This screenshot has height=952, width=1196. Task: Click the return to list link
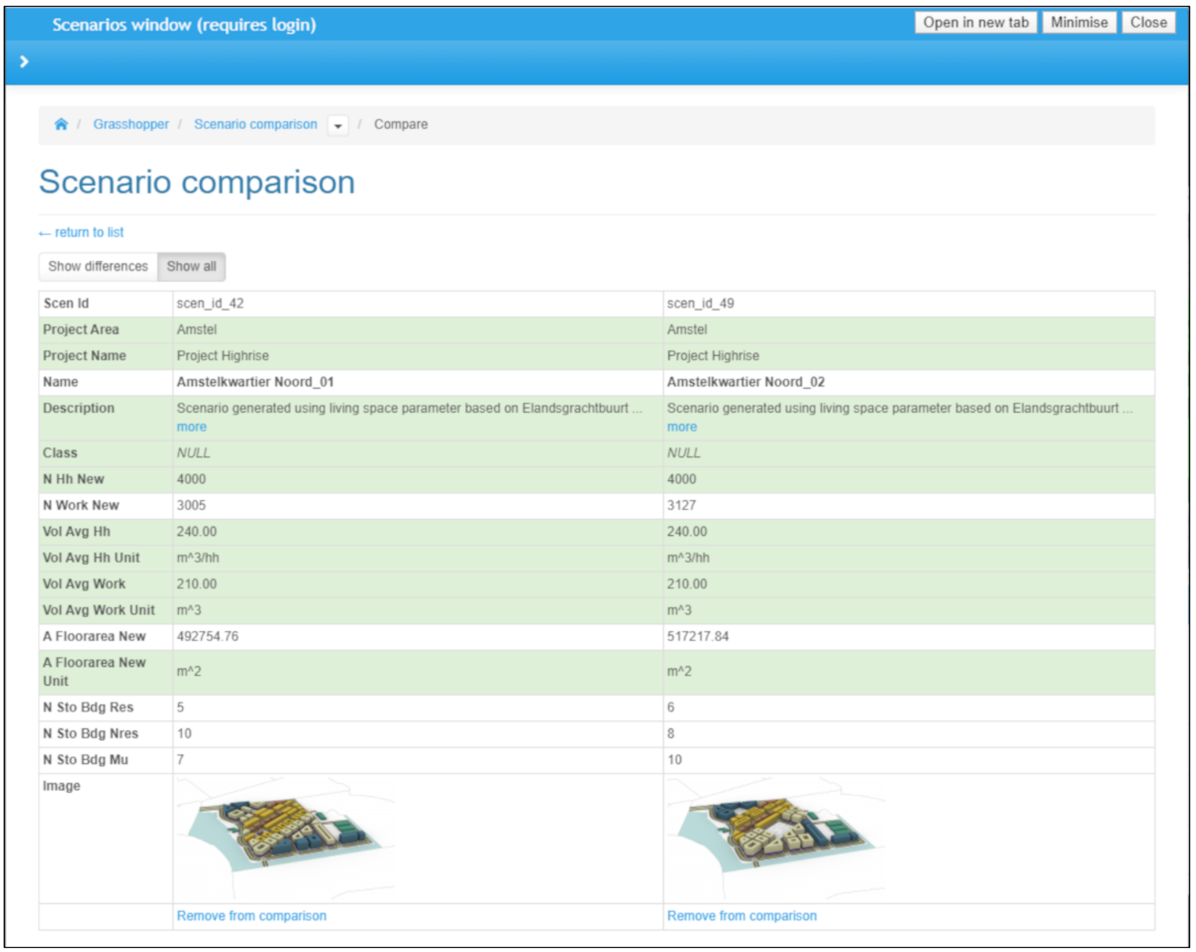point(82,233)
